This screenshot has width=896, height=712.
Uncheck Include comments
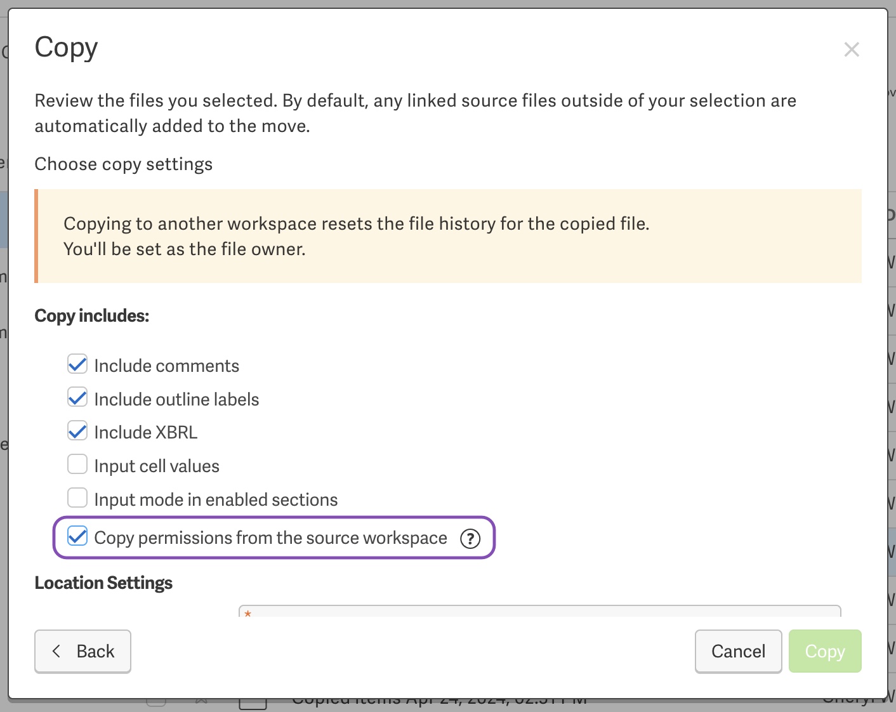[x=77, y=364]
